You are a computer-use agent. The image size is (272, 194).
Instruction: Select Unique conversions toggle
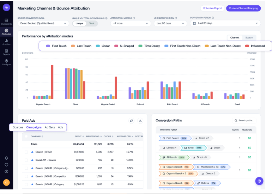[79, 23]
